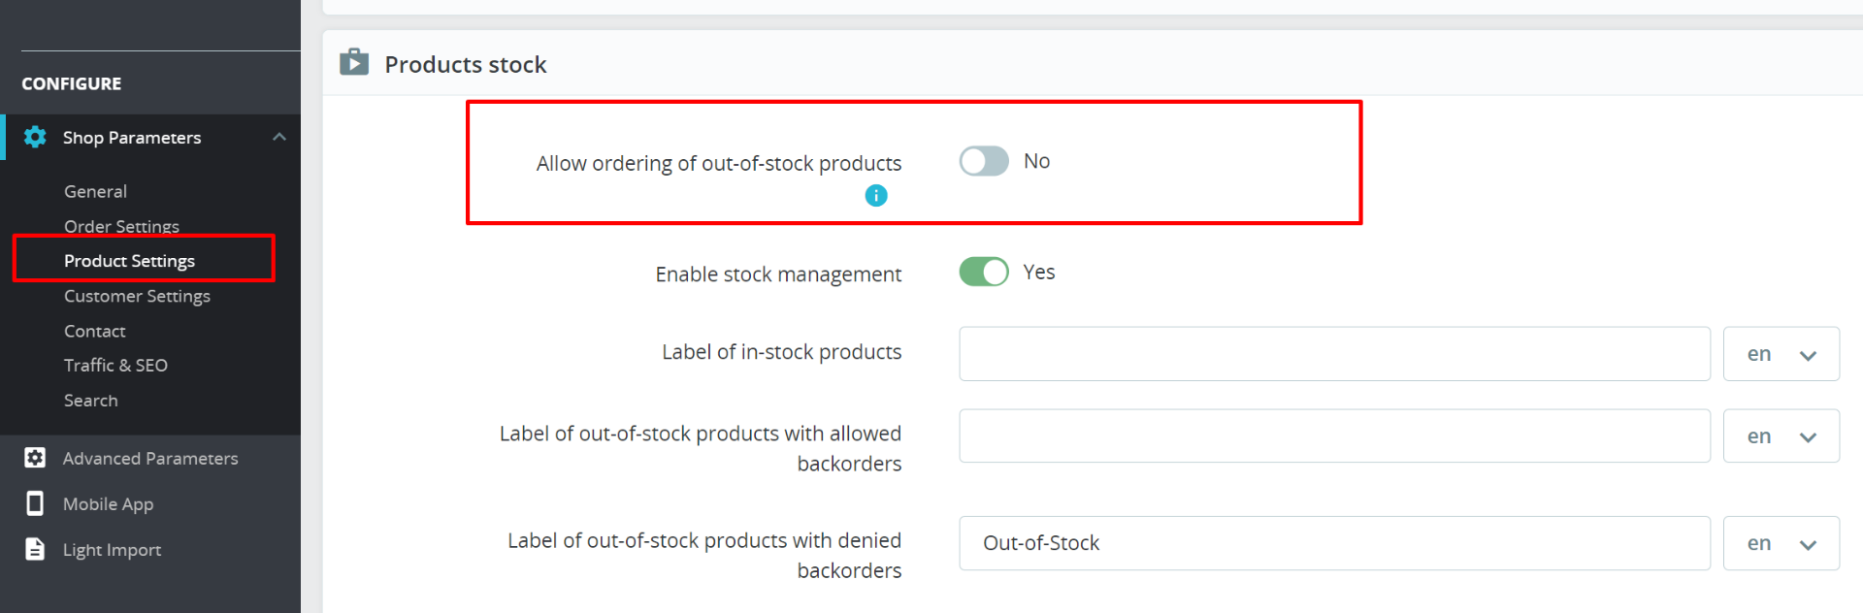Screen dimensions: 1863x613
Task: Open language dropdown for allowed backorders label
Action: 1781,436
